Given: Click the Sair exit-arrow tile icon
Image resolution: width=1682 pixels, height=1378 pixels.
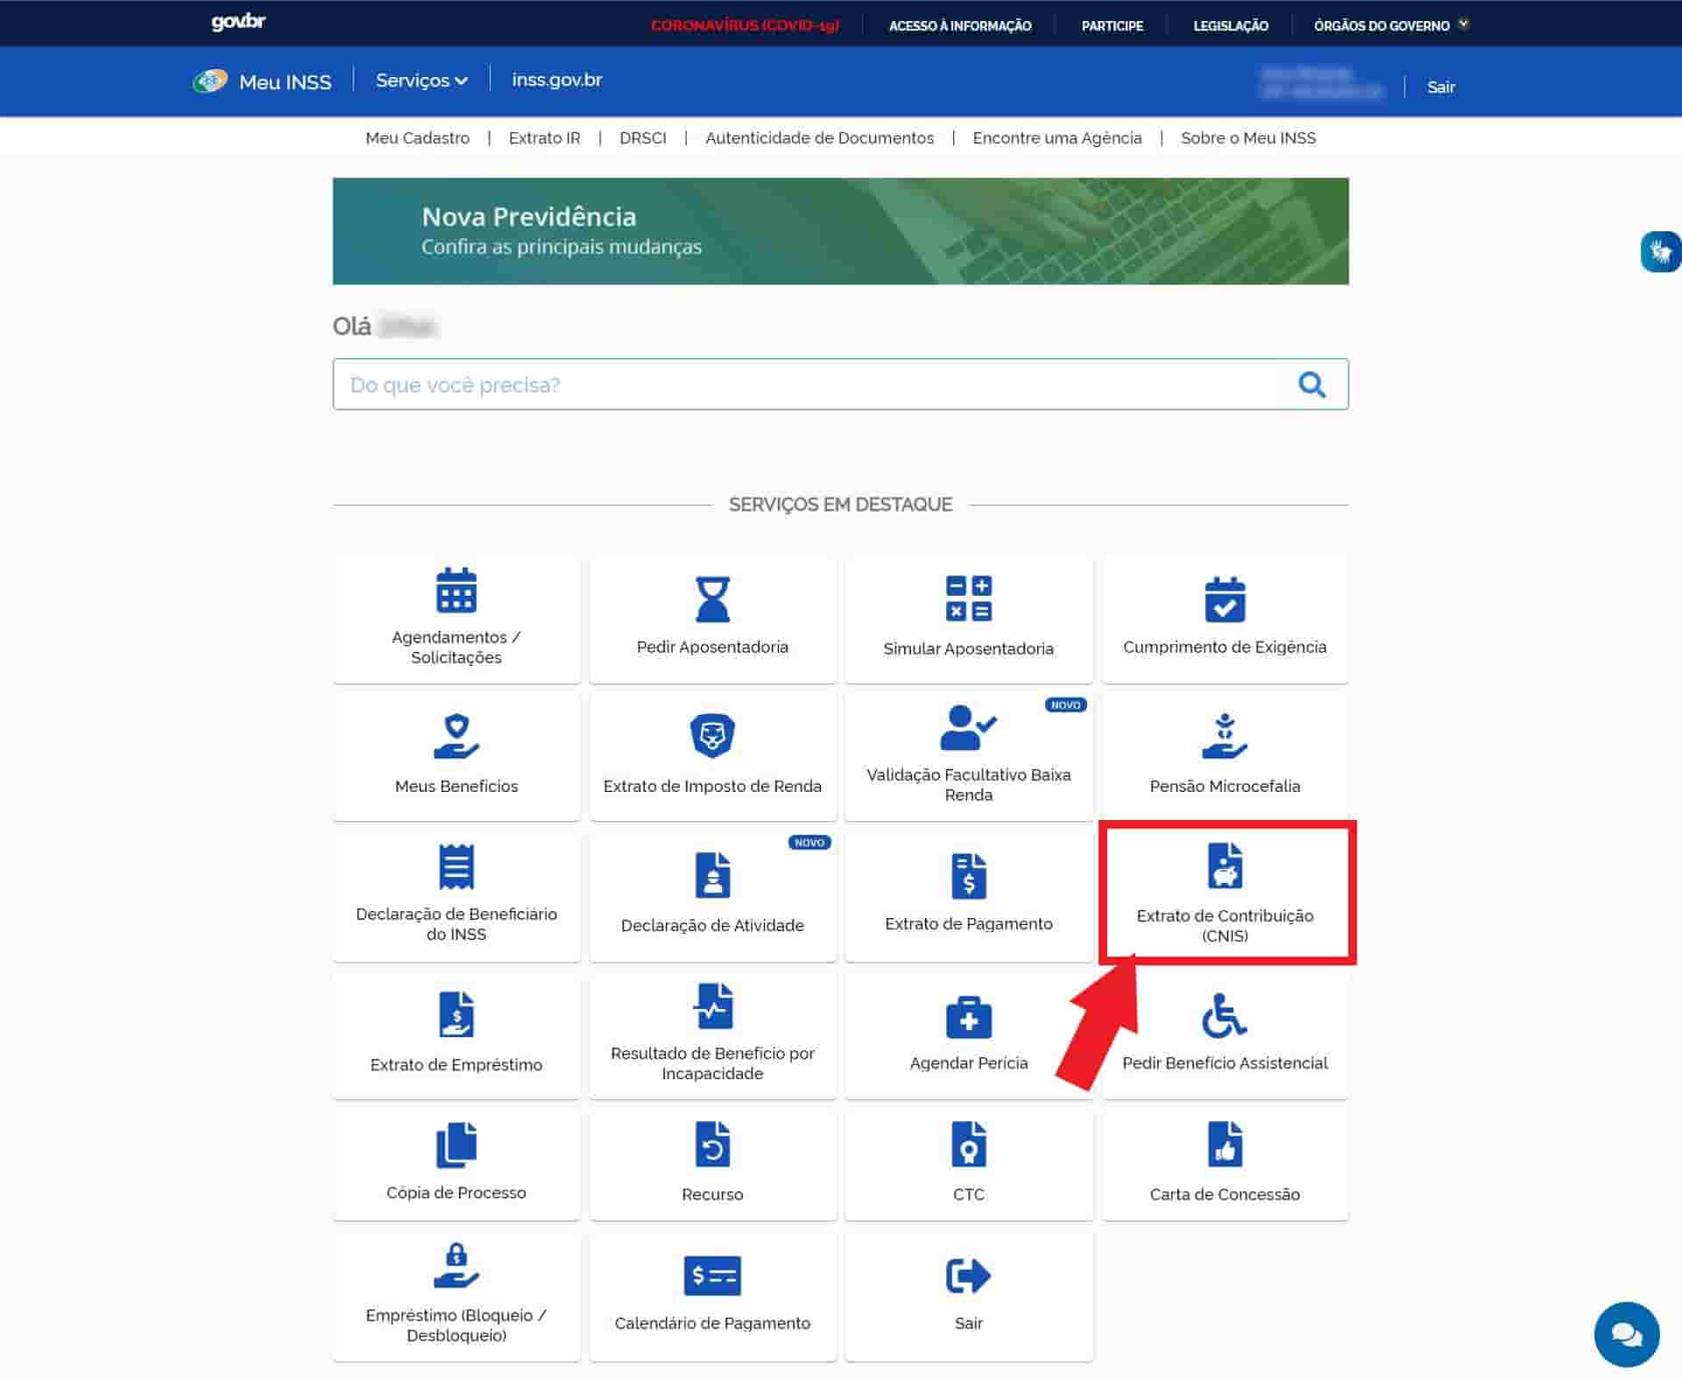Looking at the screenshot, I should (x=968, y=1275).
